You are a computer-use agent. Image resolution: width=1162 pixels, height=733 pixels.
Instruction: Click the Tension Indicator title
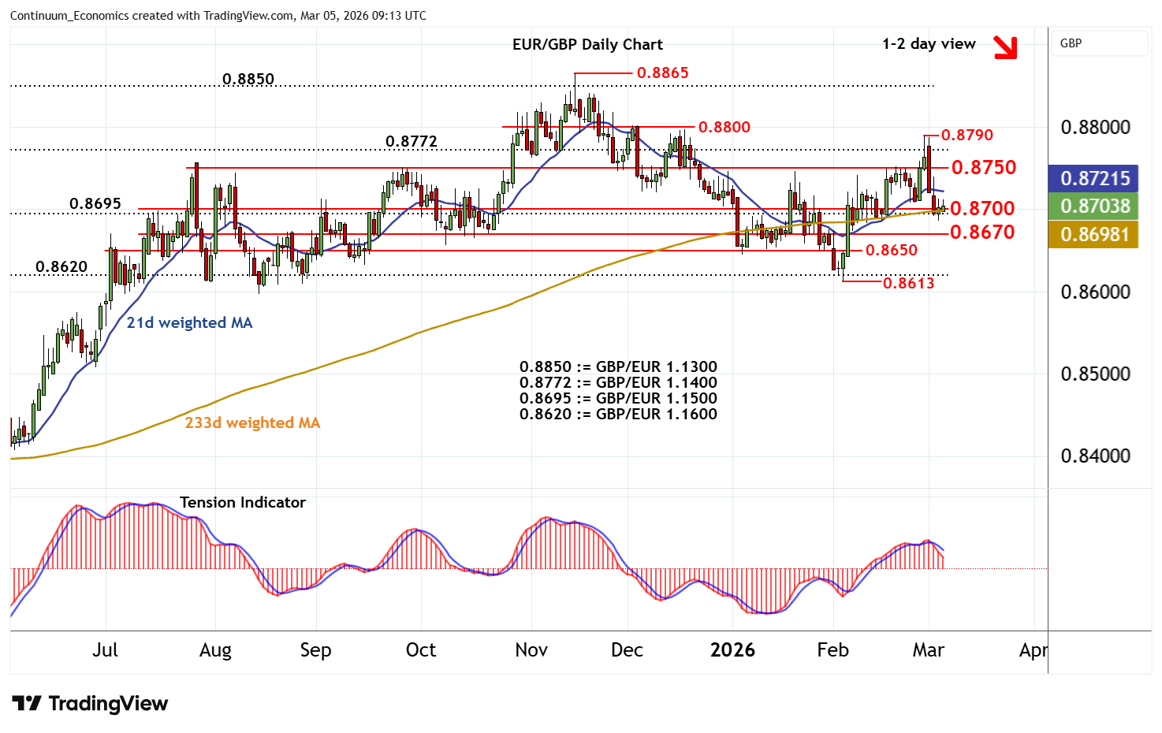[x=242, y=502]
